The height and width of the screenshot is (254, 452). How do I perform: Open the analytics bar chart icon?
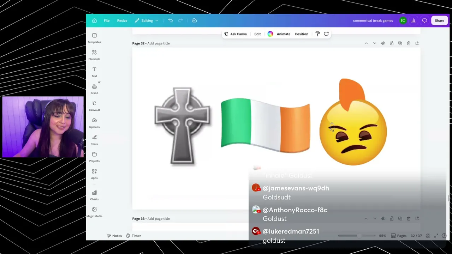[x=413, y=20]
